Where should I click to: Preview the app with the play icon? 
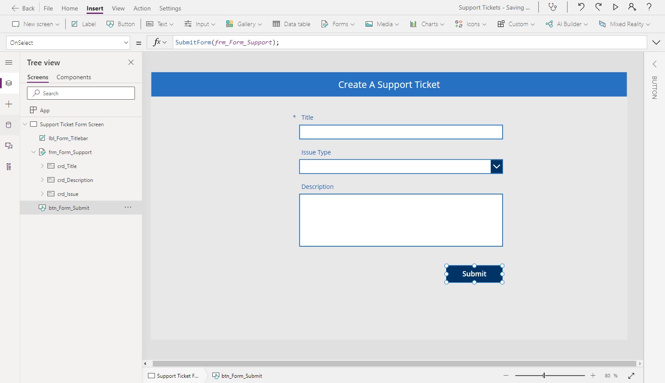(615, 7)
